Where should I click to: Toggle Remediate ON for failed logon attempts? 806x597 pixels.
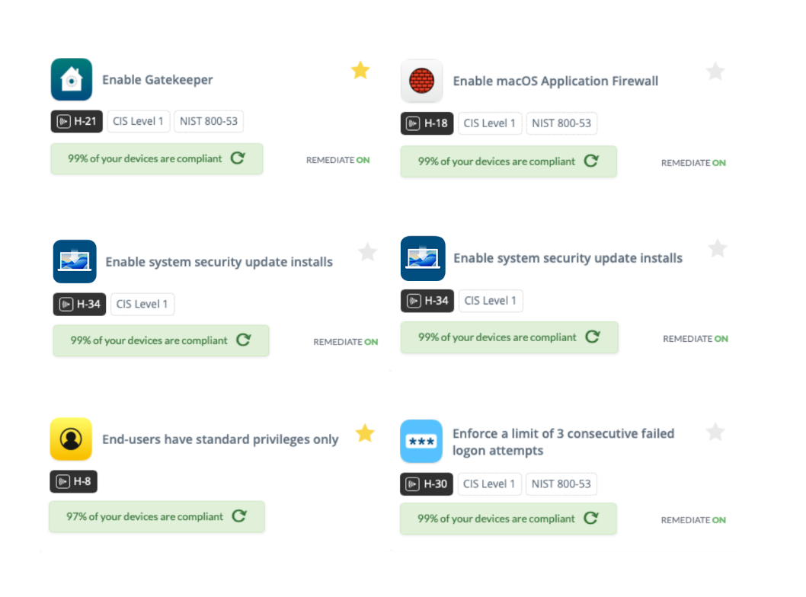point(693,520)
